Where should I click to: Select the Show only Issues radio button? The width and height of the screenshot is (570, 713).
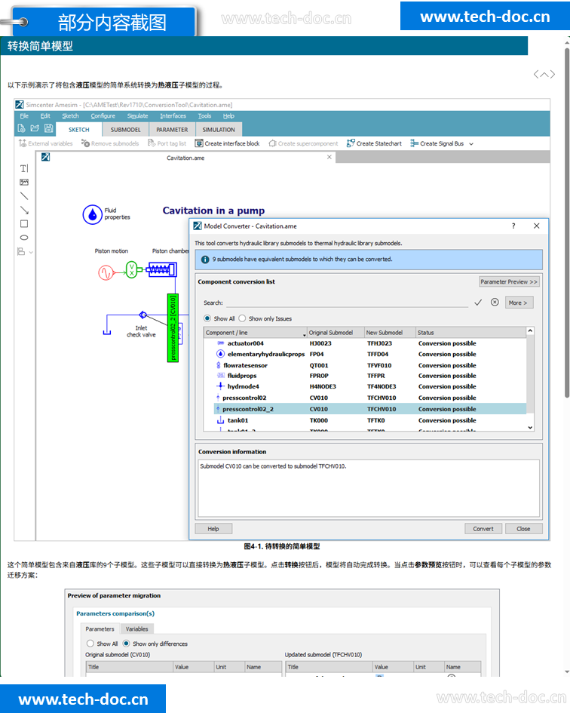point(242,318)
